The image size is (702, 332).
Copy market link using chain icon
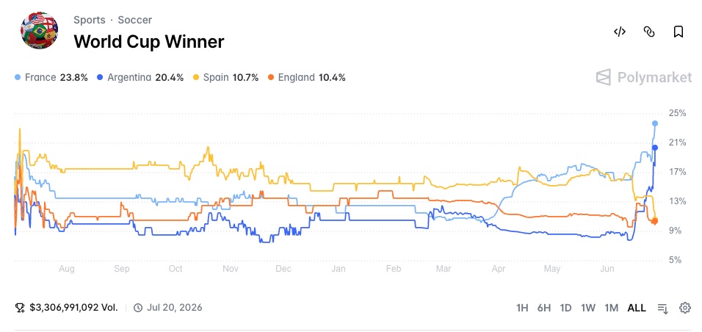(649, 32)
